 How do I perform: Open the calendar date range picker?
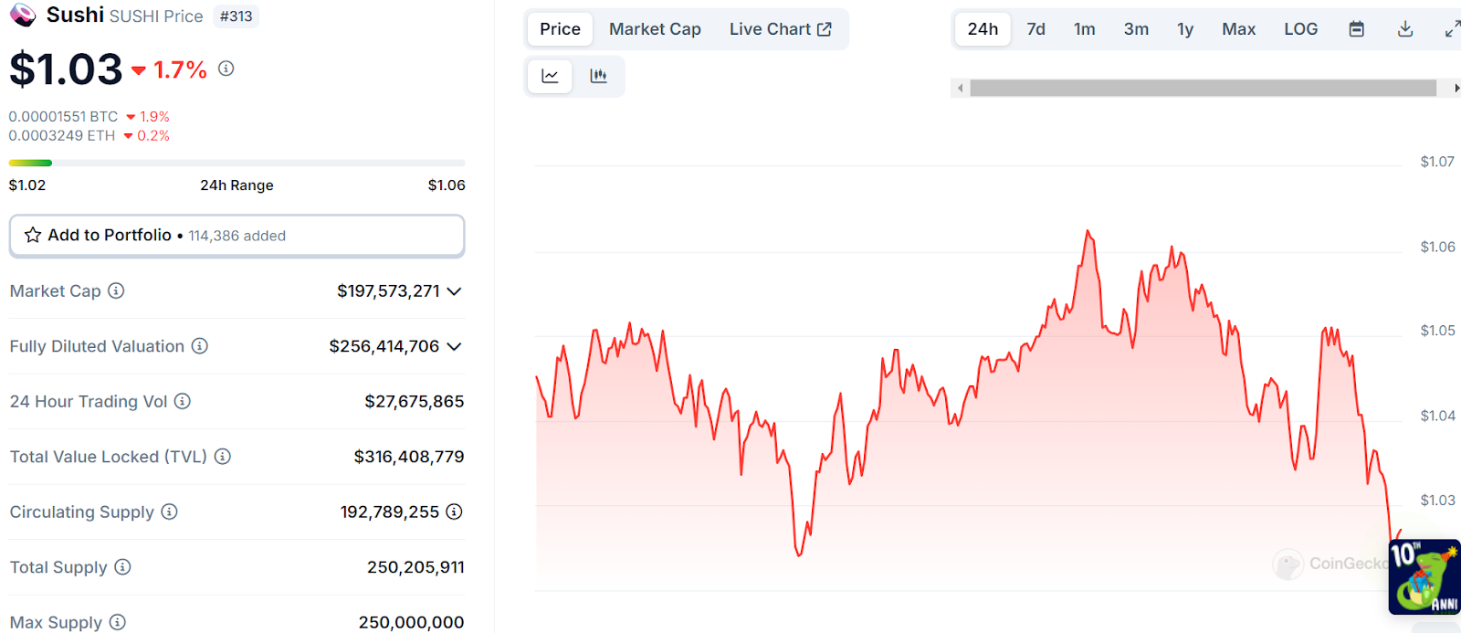[x=1357, y=29]
